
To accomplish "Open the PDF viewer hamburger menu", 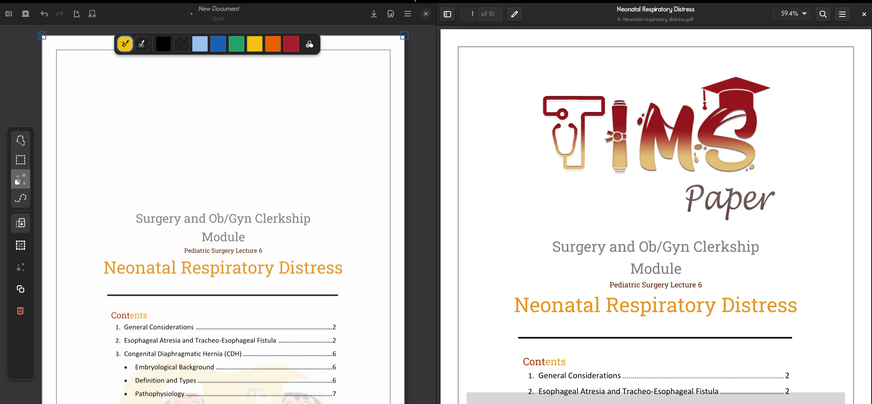I will (842, 14).
